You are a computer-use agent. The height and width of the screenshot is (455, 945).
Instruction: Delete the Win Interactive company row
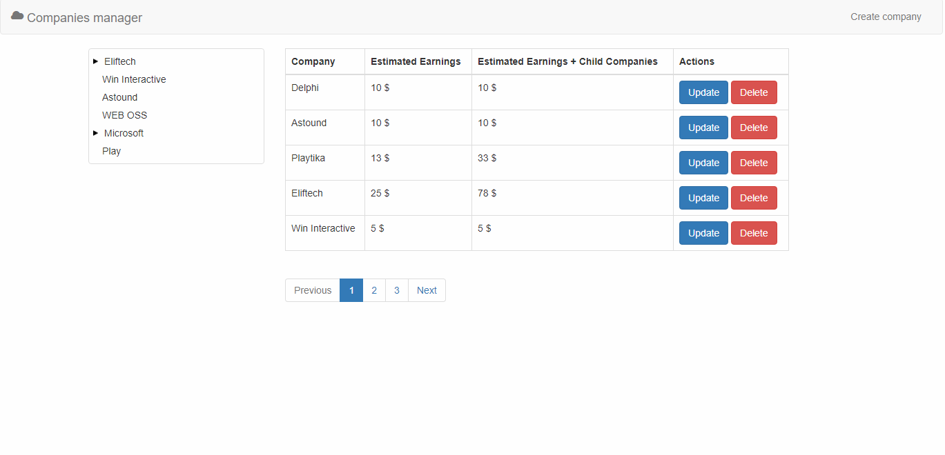pos(754,233)
